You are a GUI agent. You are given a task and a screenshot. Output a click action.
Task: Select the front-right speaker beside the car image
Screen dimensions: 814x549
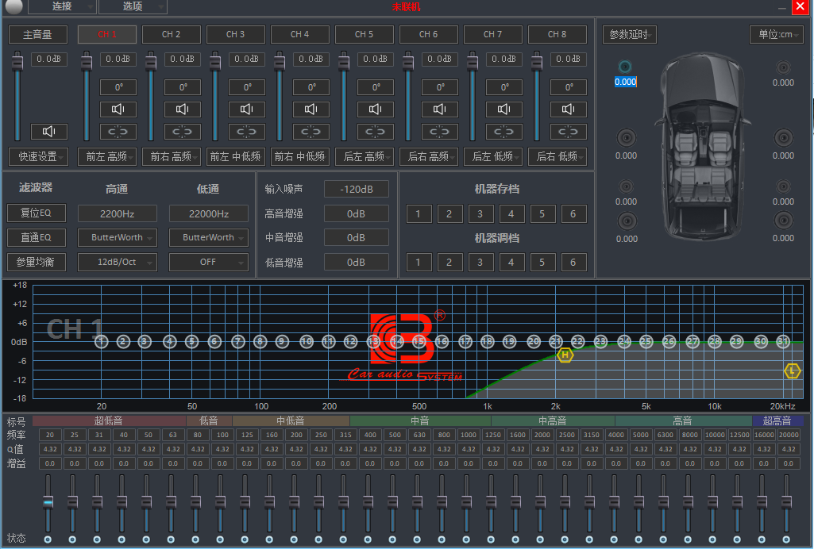click(x=783, y=67)
